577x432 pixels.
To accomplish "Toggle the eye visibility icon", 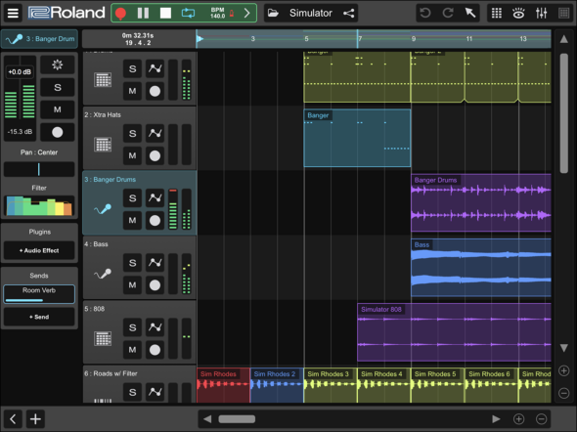I will click(518, 14).
